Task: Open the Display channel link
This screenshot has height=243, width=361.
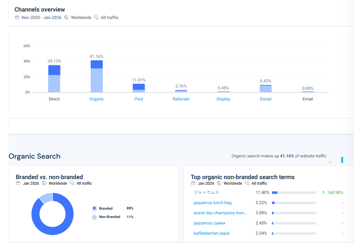Action: (224, 99)
